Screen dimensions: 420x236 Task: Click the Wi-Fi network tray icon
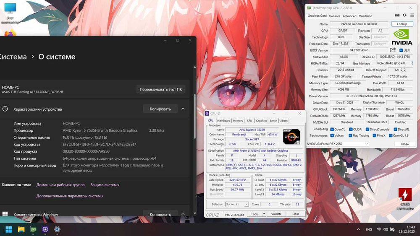(379, 229)
